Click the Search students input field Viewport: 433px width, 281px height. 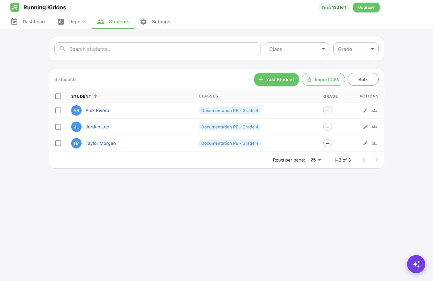(x=158, y=49)
